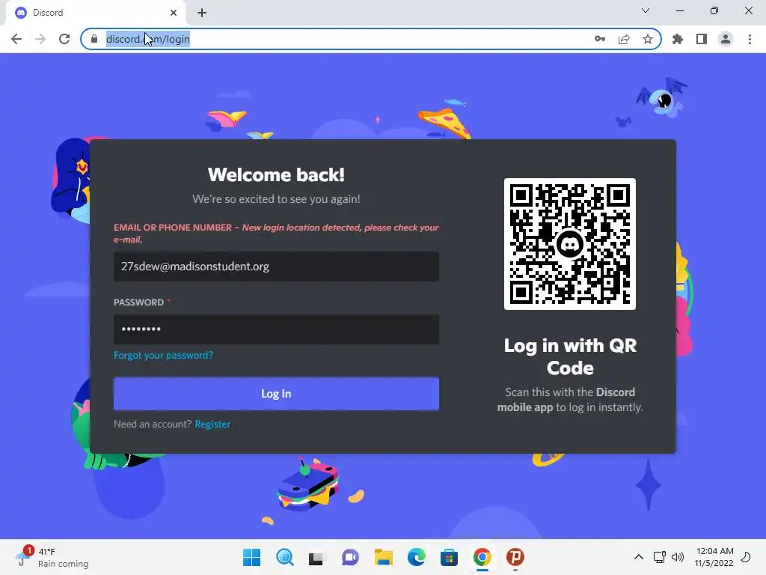The image size is (766, 575).
Task: Click the browser back arrow
Action: [x=16, y=39]
